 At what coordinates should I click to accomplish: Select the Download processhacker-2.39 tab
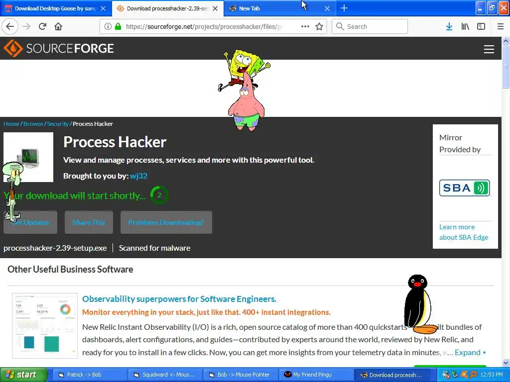click(167, 8)
